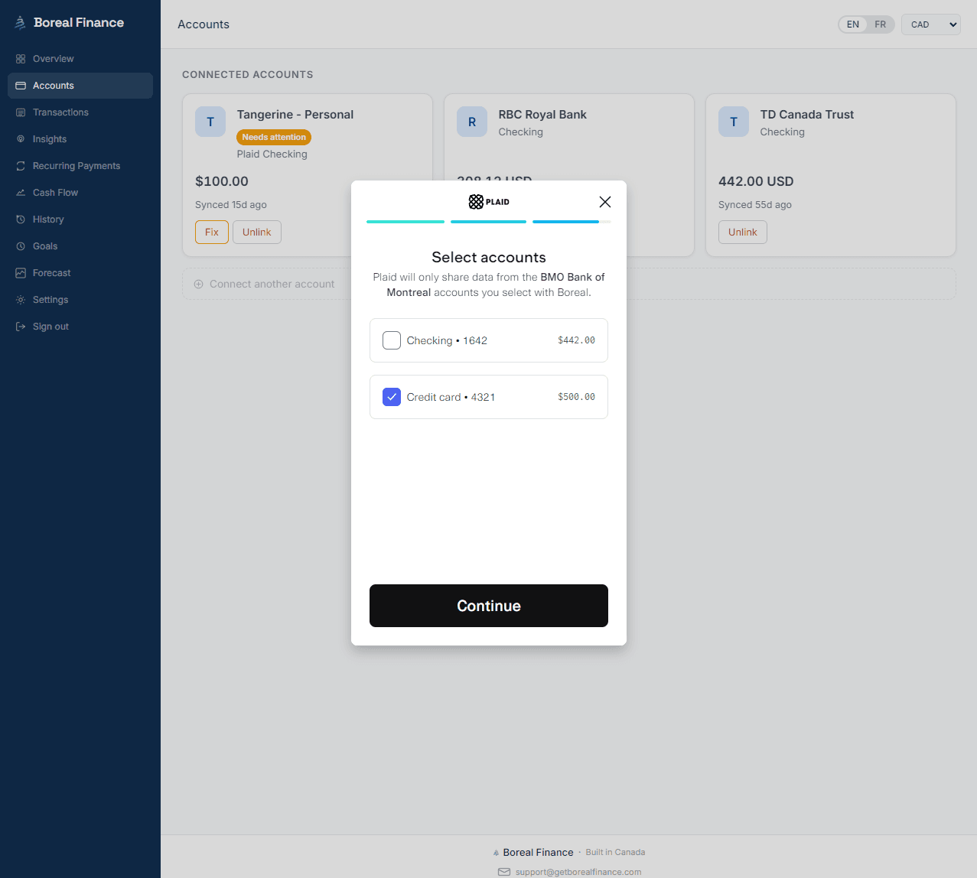
Task: Click the small footer Boreal Finance logo
Action: [496, 853]
